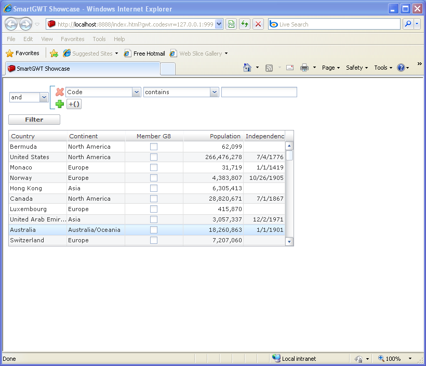The height and width of the screenshot is (366, 426).
Task: Open Favorites center with star button
Action: coord(22,53)
